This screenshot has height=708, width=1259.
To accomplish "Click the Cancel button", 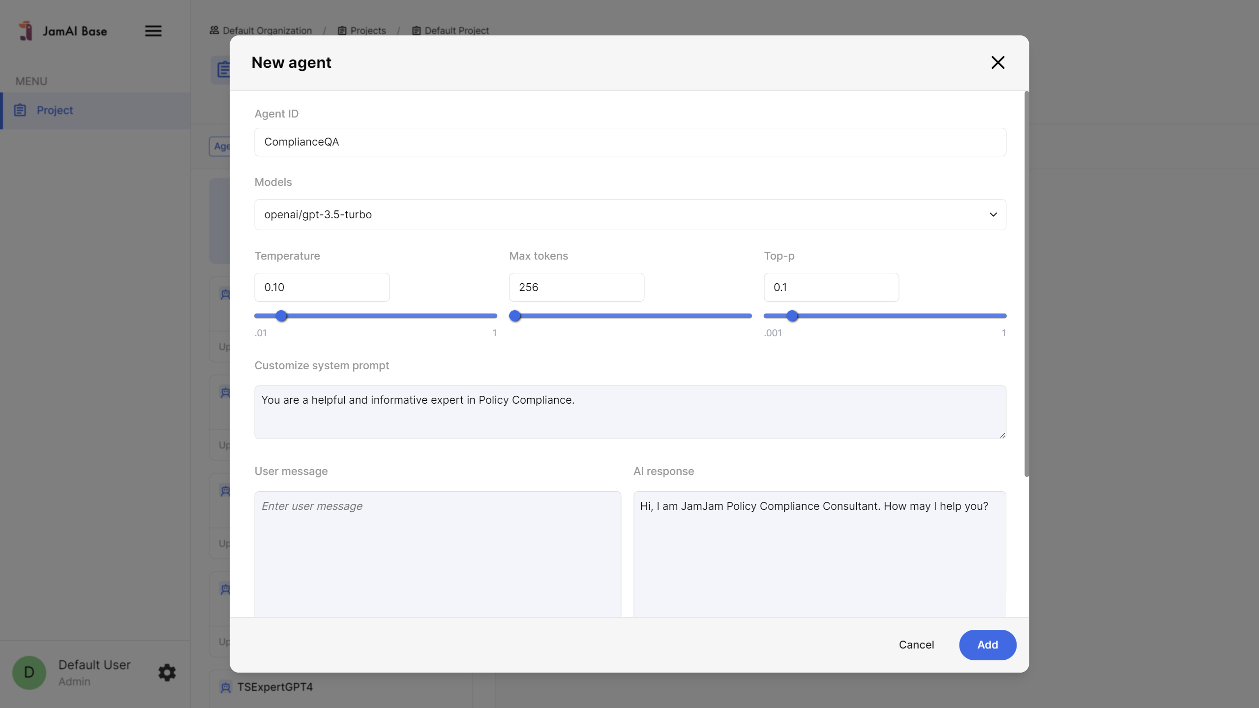I will coord(916,645).
